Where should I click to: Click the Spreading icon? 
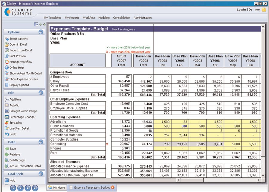[x=7, y=123]
